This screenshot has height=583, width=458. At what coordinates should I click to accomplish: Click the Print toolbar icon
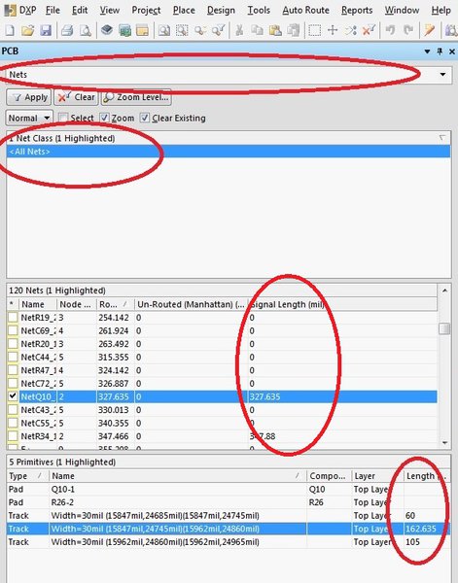pos(67,30)
